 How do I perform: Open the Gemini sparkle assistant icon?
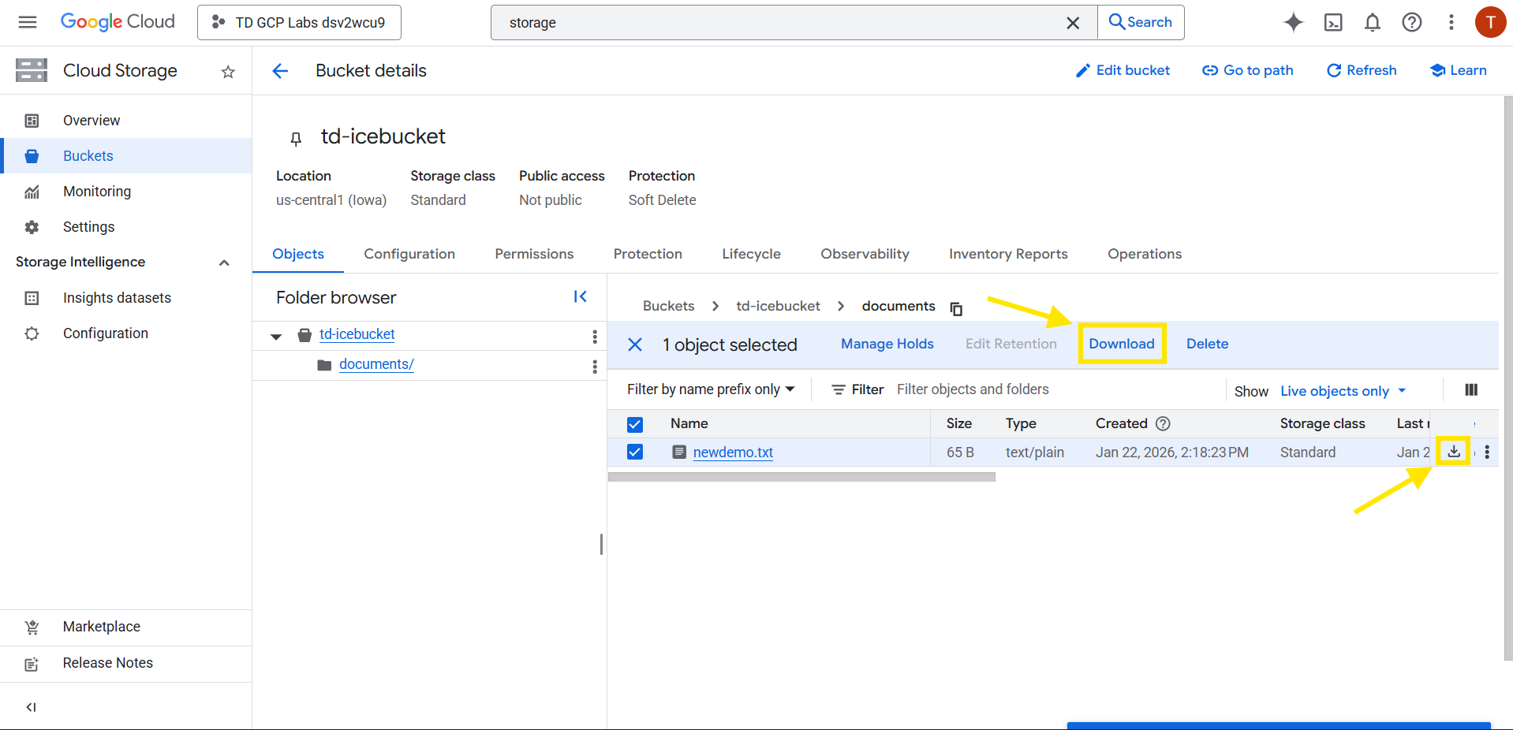pyautogui.click(x=1293, y=23)
